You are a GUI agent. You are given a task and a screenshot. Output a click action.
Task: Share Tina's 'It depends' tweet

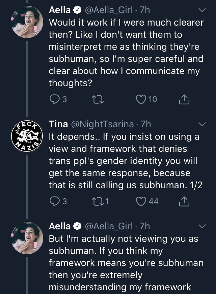(x=184, y=201)
